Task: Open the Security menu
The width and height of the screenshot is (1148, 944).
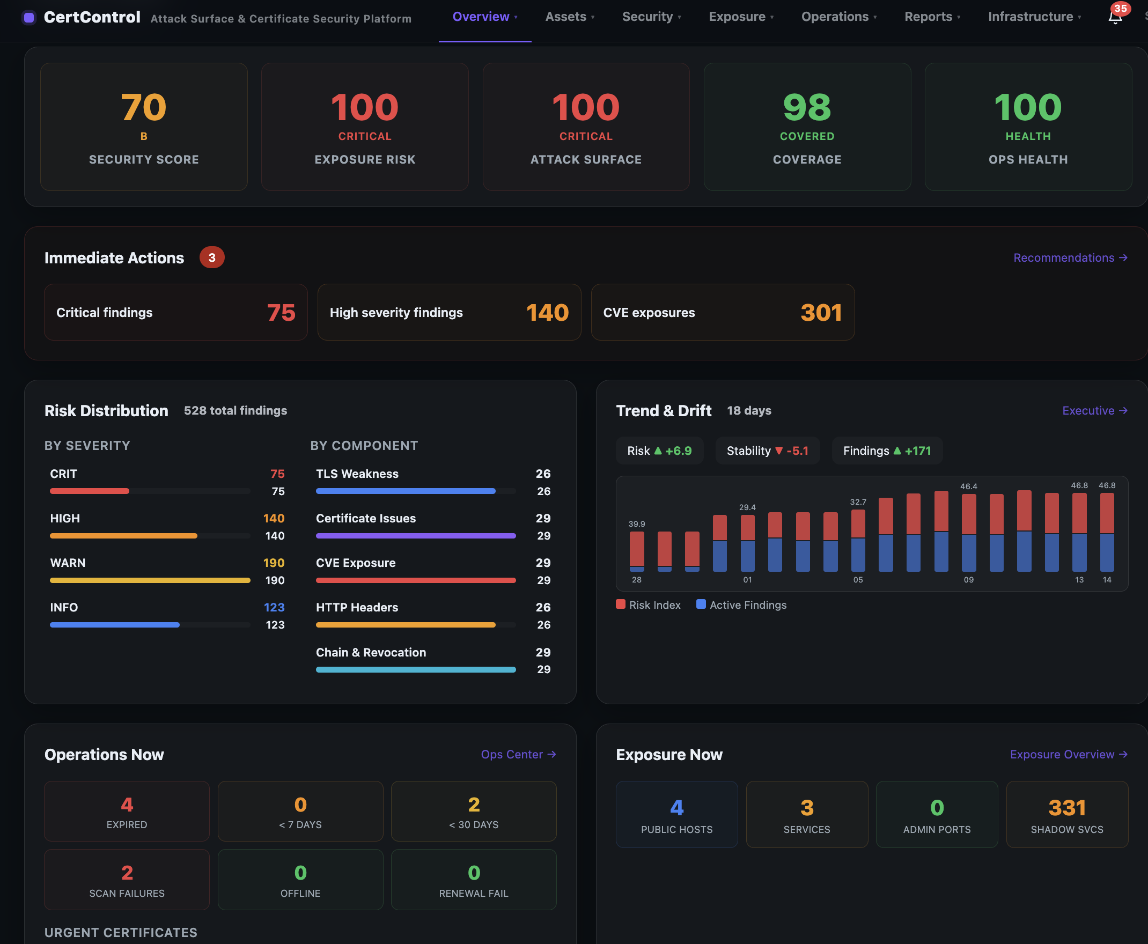Action: tap(651, 17)
